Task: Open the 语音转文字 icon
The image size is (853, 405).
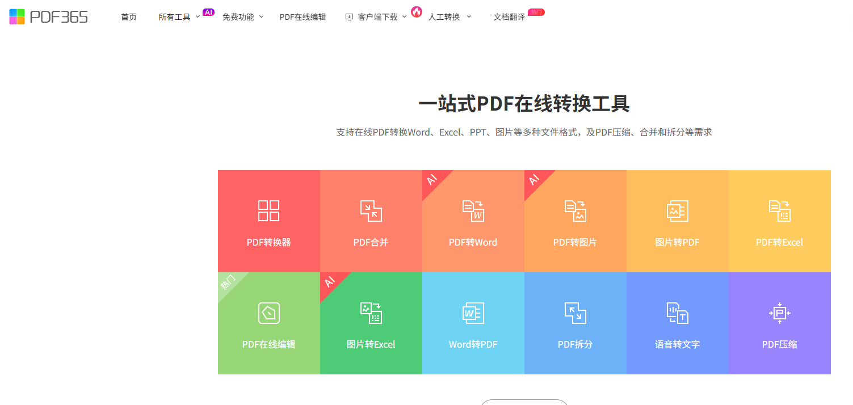Action: 677,313
